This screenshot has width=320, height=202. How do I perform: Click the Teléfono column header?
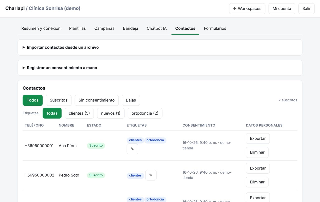pyautogui.click(x=34, y=125)
